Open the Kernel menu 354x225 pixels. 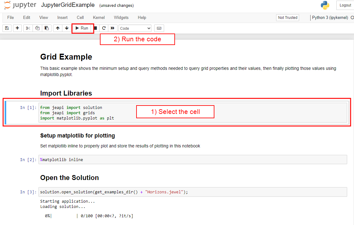pyautogui.click(x=99, y=18)
